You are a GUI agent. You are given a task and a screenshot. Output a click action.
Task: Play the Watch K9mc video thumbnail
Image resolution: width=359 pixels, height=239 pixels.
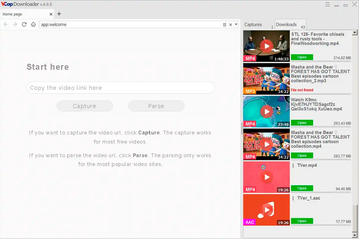point(266,112)
